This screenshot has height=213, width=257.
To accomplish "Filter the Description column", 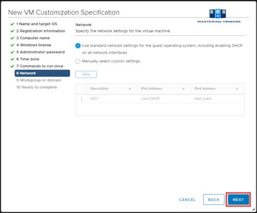I will coord(130,89).
